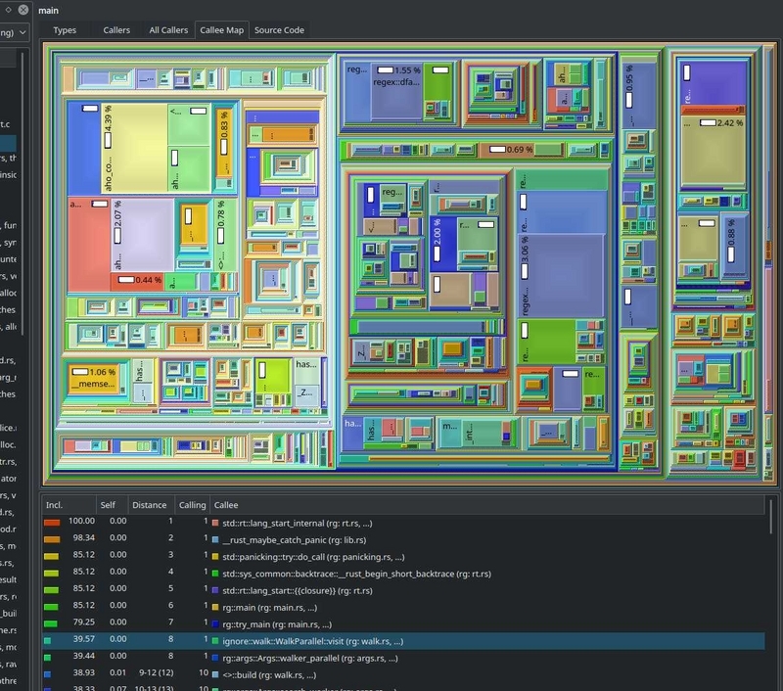Click the red 0.44 % treemap cell

[x=139, y=281]
